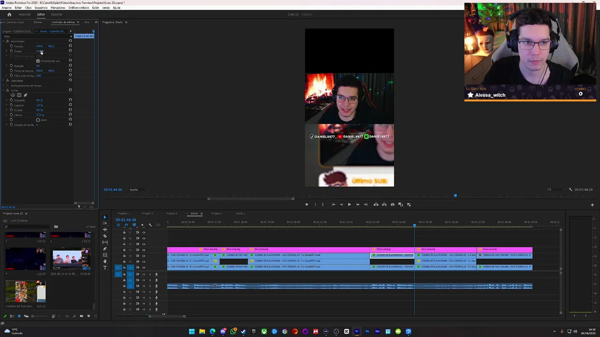Select the Ripple Edit tool
600x337 pixels.
[105, 230]
